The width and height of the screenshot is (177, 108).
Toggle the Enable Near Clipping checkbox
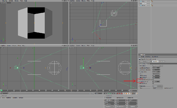pos(153,80)
